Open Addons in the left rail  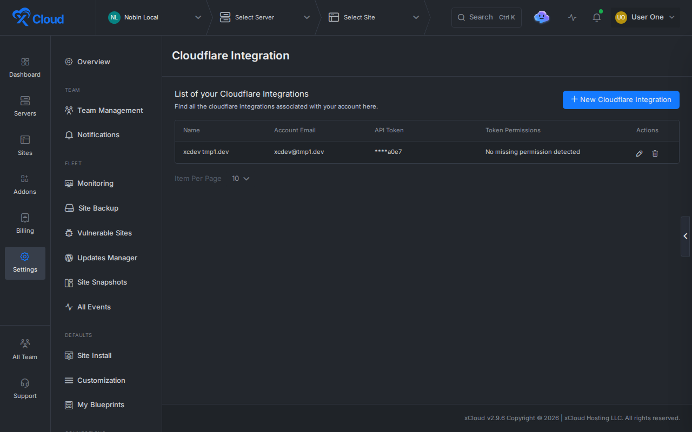[25, 185]
